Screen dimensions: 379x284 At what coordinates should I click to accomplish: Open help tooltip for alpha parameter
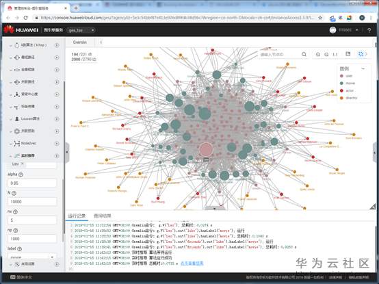click(x=21, y=175)
